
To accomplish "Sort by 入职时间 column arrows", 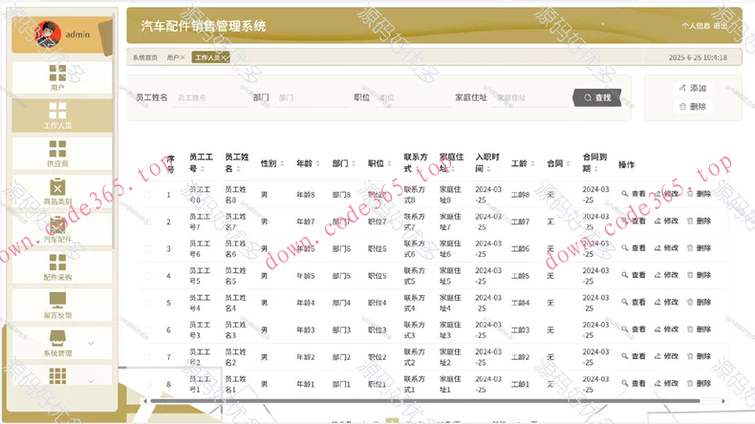I will [x=488, y=169].
